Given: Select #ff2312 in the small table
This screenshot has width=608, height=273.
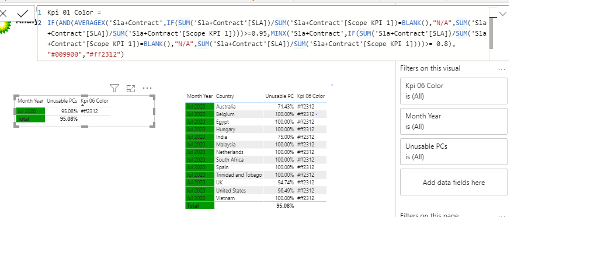Looking at the screenshot, I should click(89, 111).
